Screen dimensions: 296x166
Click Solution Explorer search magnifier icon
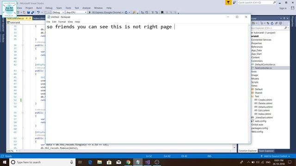pos(286,28)
